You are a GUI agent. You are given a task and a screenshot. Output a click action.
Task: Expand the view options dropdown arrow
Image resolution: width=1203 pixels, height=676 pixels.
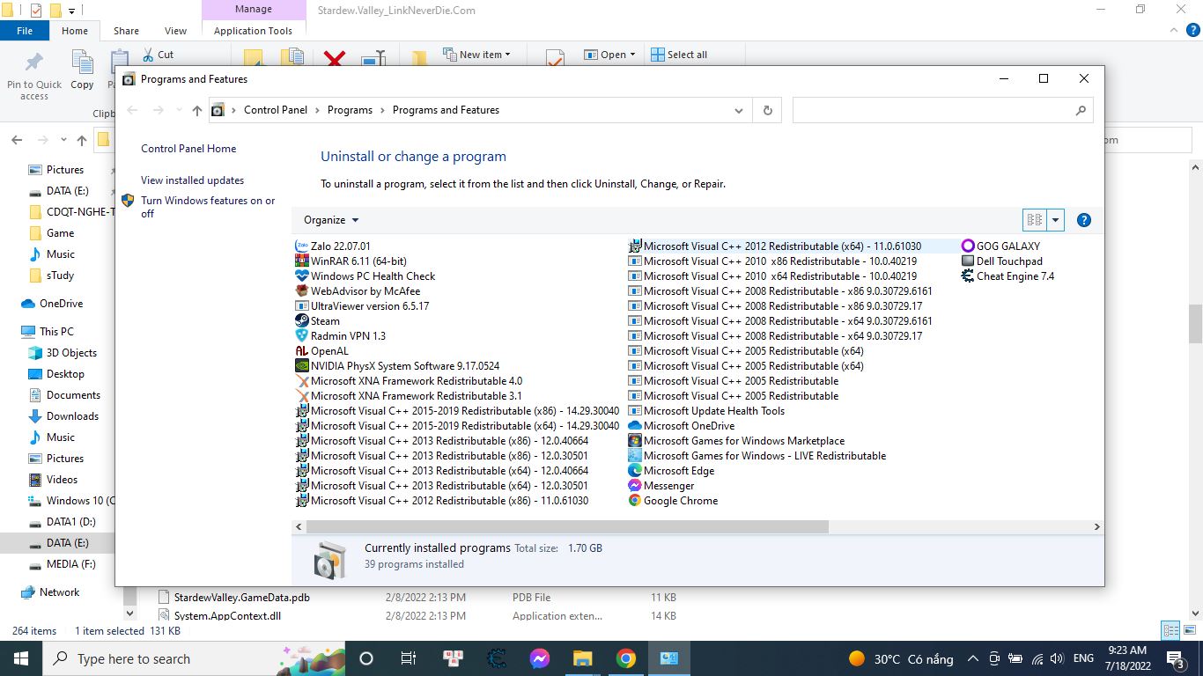[1055, 220]
